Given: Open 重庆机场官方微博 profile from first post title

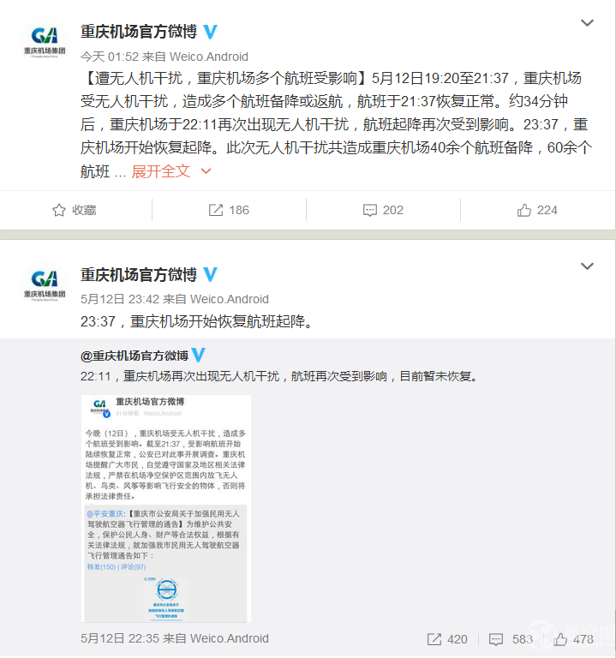Looking at the screenshot, I should [x=139, y=32].
